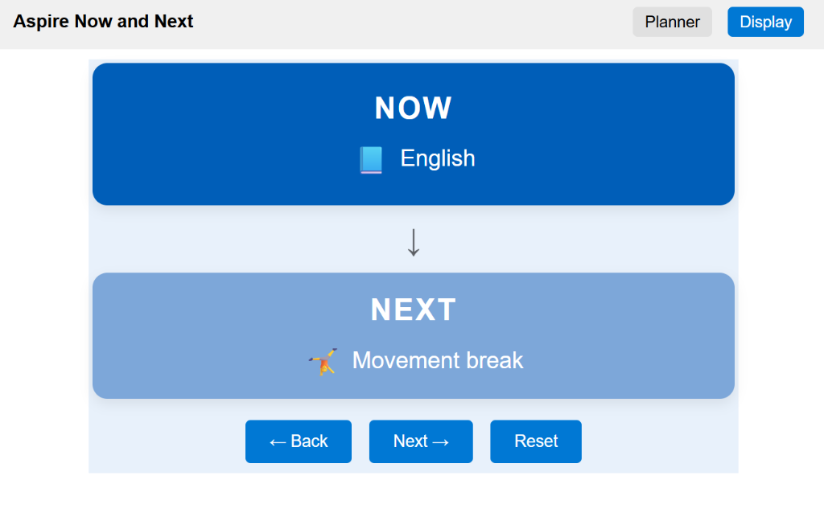824x521 pixels.
Task: Click the Movement break label in the NEXT card
Action: coord(438,361)
